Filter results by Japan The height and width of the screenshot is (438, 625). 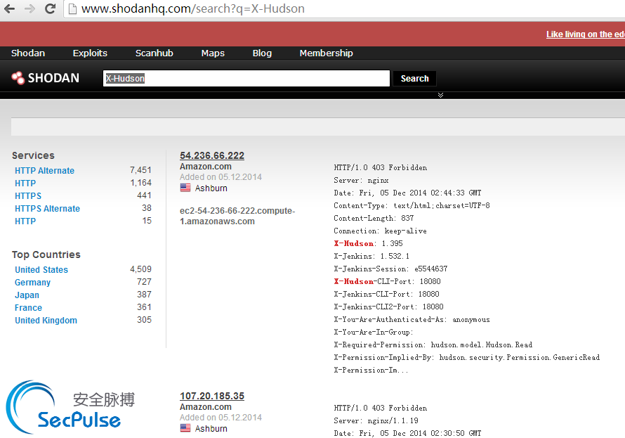pyautogui.click(x=27, y=295)
